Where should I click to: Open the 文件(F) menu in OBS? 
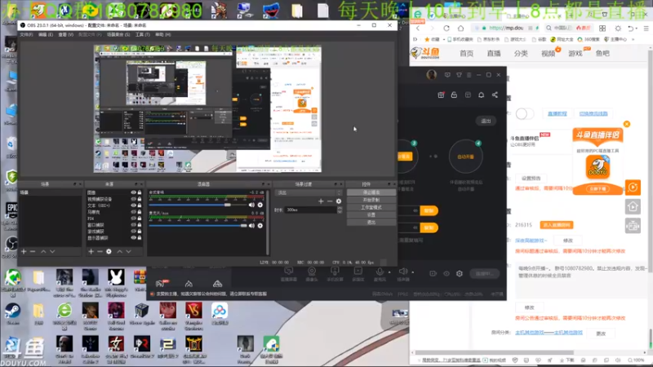point(26,34)
